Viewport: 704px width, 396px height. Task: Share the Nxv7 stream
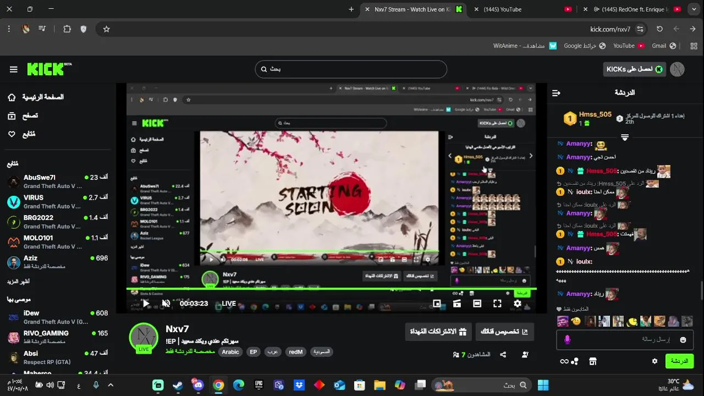503,355
